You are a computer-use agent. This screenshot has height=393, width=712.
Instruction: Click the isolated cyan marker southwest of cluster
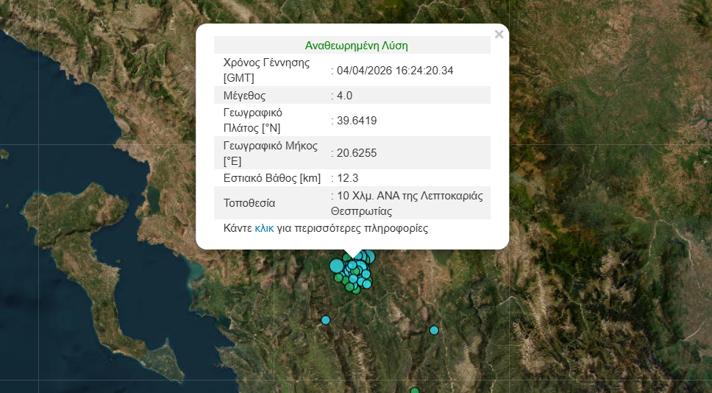click(x=326, y=320)
